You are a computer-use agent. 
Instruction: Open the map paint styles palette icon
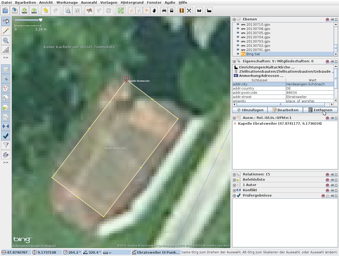pyautogui.click(x=6, y=155)
